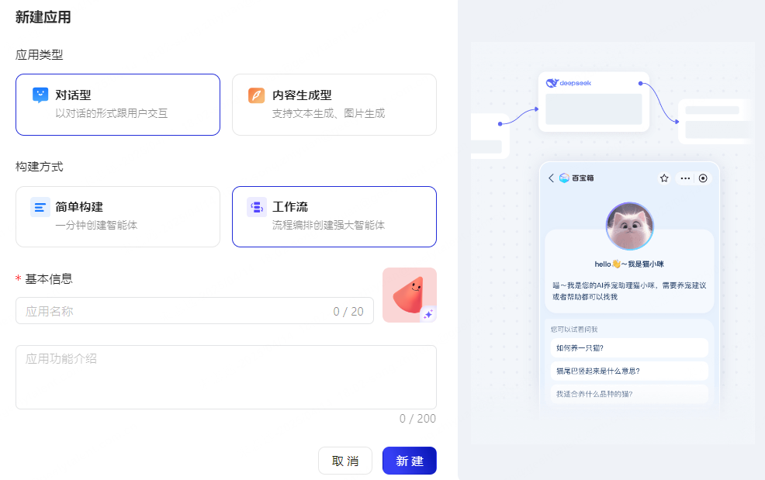This screenshot has height=480, width=765.
Task: Click the suggested question 如何养一只猫?
Action: [x=629, y=348]
